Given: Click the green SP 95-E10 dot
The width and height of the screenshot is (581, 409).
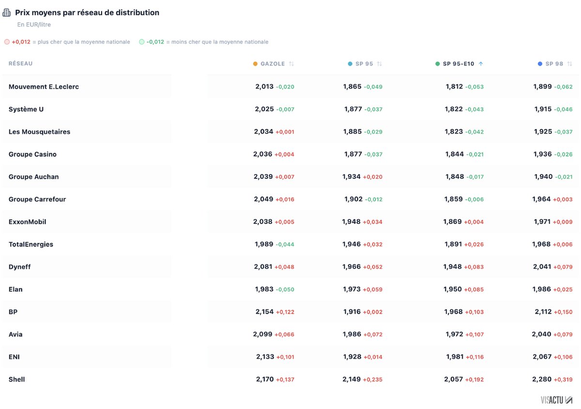Looking at the screenshot, I should [x=438, y=64].
